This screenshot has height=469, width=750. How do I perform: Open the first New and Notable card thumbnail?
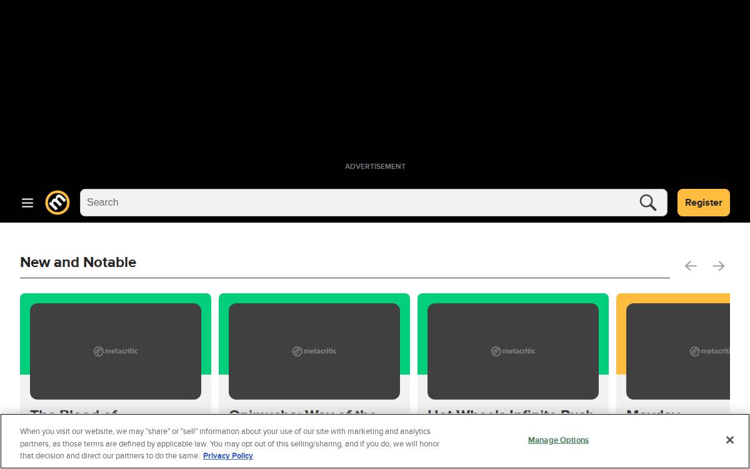[116, 351]
